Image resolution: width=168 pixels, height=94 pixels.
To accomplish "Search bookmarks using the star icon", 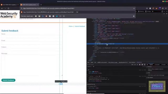I will pyautogui.click(x=57, y=16).
